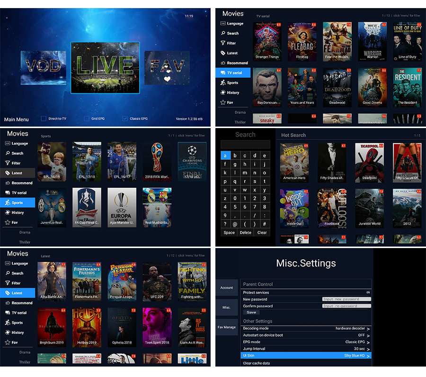Click the Language icon in the Sports listing panel

[x=8, y=144]
